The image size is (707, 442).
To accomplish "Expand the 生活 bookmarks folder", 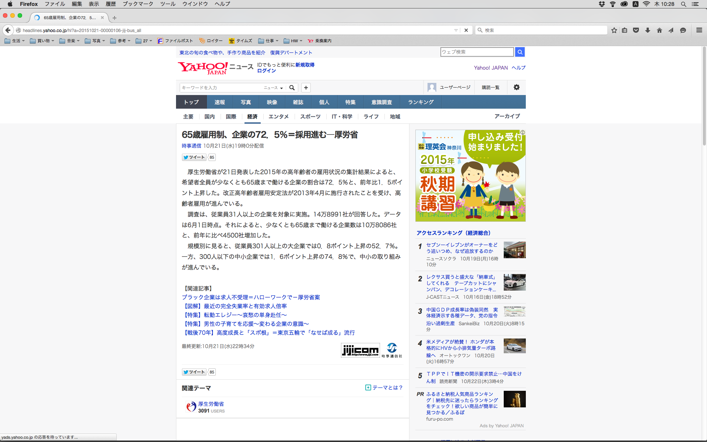I will click(15, 41).
